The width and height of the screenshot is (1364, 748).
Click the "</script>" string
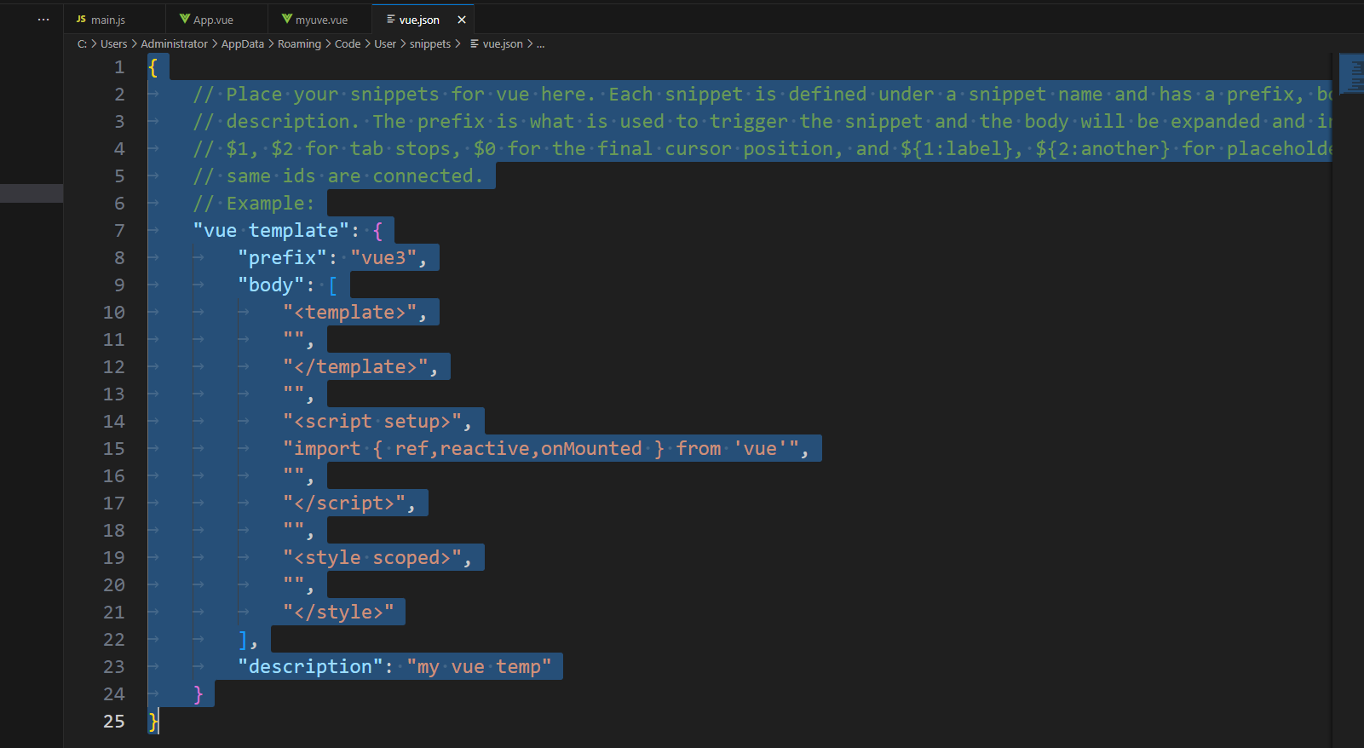(344, 503)
